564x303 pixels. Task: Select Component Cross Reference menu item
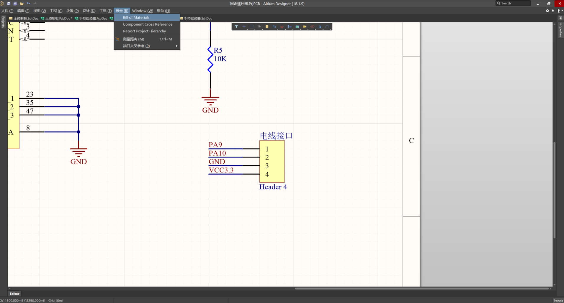[x=148, y=24]
